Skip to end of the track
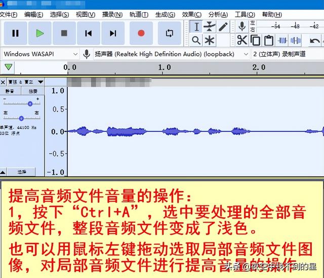 tap(113, 33)
